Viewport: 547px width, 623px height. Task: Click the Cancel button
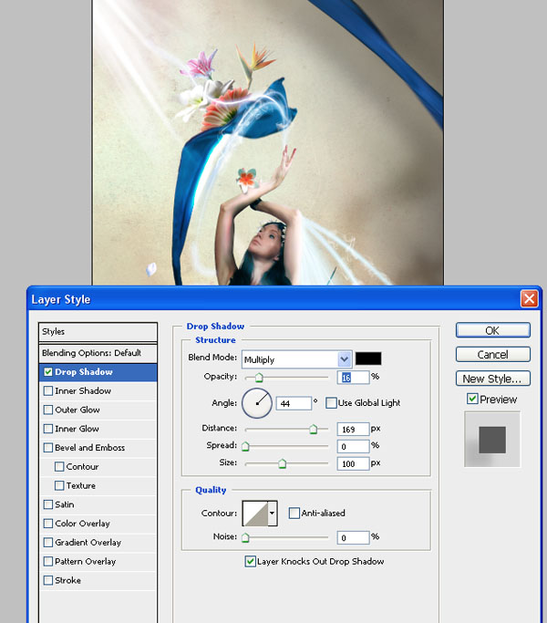493,355
